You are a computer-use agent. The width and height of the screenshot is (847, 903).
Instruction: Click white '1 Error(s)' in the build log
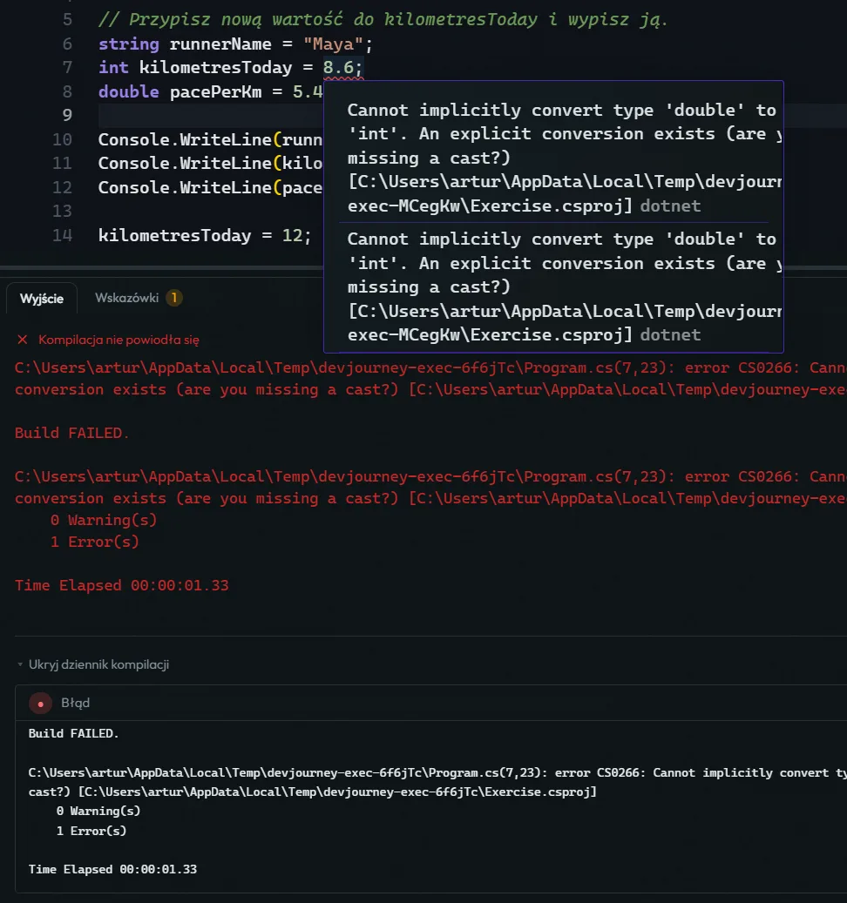[x=91, y=831]
